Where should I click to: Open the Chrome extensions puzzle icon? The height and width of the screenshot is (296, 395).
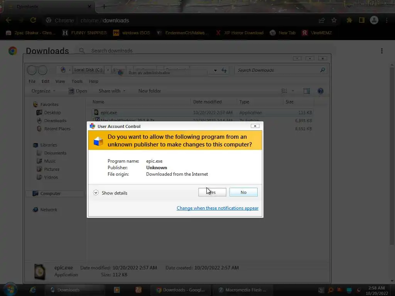coord(349,20)
